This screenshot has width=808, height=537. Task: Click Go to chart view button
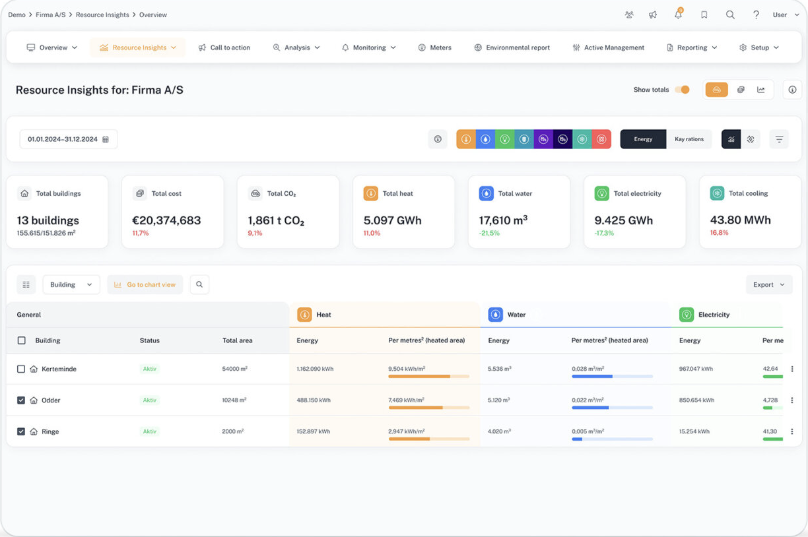pyautogui.click(x=145, y=284)
